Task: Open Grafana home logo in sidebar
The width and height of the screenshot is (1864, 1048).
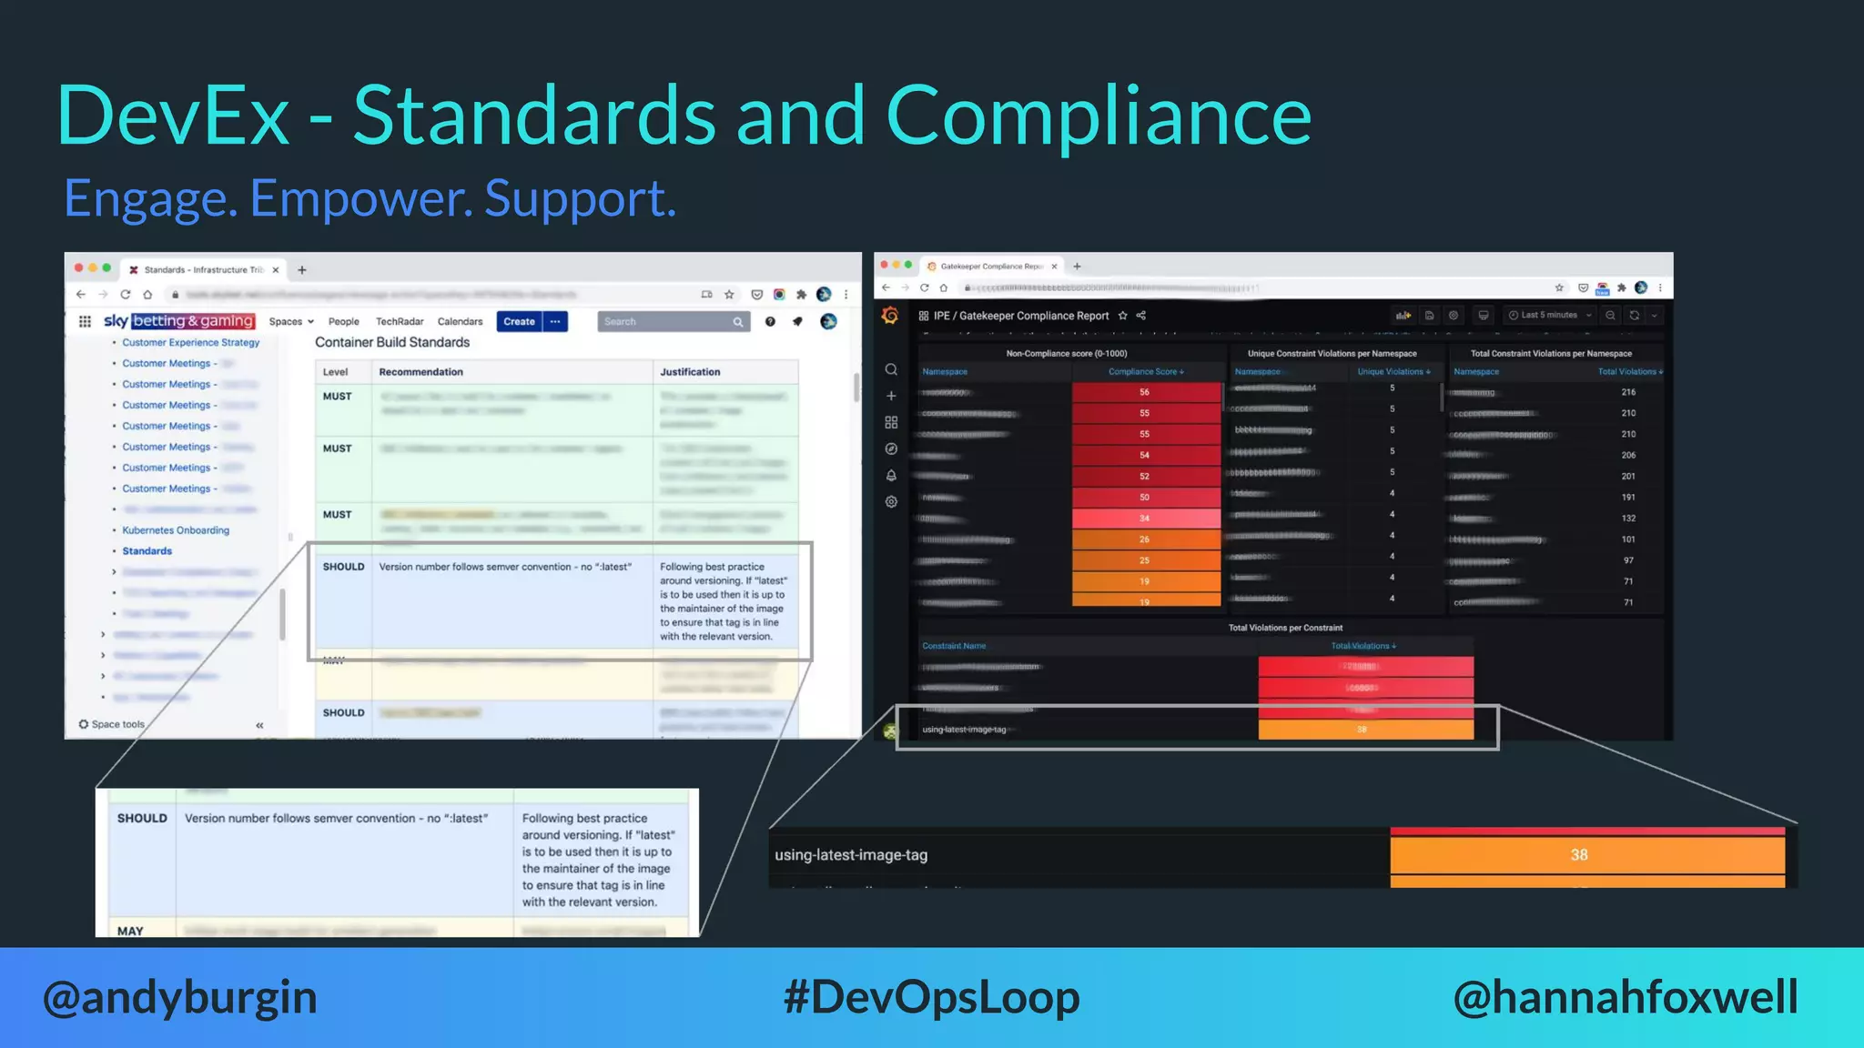Action: pos(890,316)
